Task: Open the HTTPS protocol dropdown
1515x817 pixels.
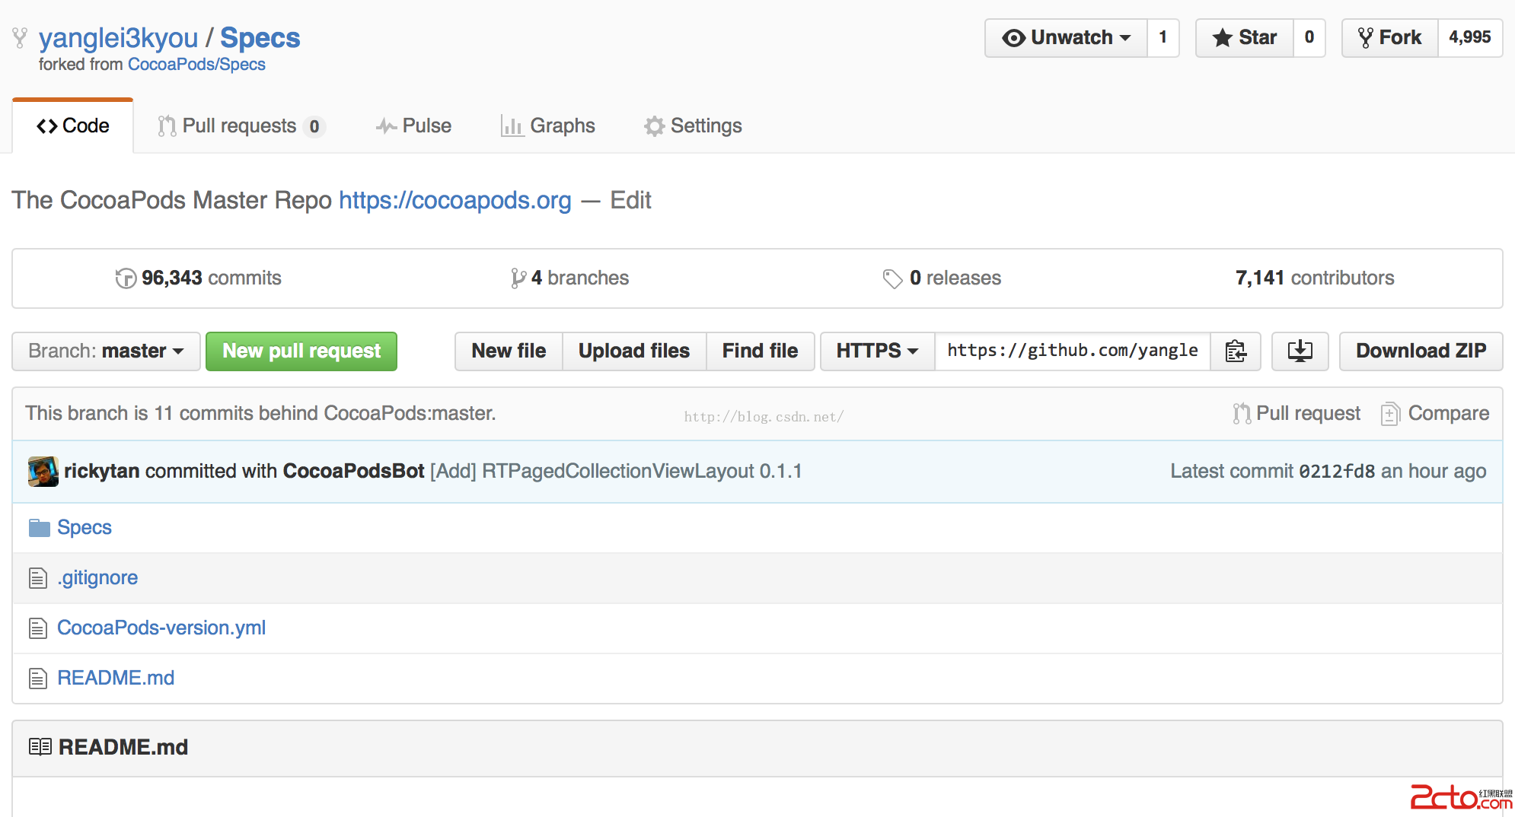Action: point(877,351)
